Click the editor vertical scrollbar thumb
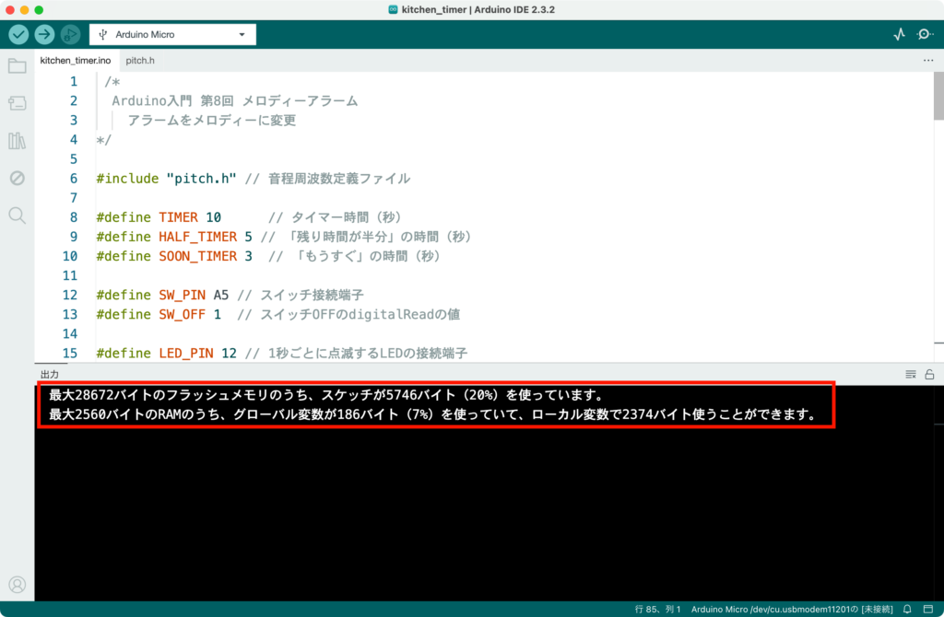 pyautogui.click(x=938, y=96)
